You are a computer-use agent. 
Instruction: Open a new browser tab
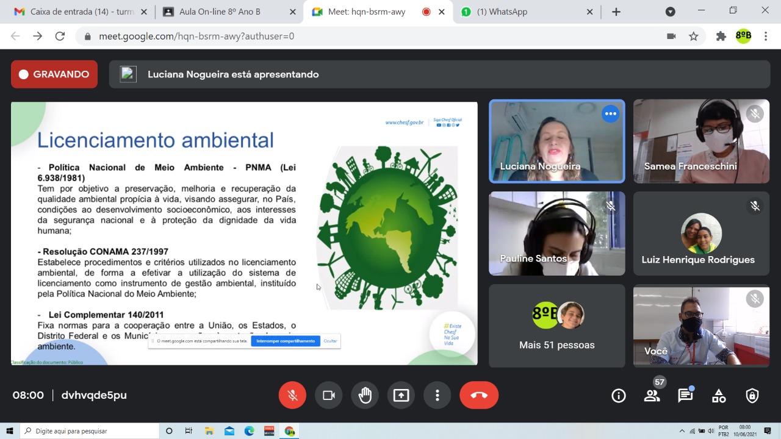[616, 12]
